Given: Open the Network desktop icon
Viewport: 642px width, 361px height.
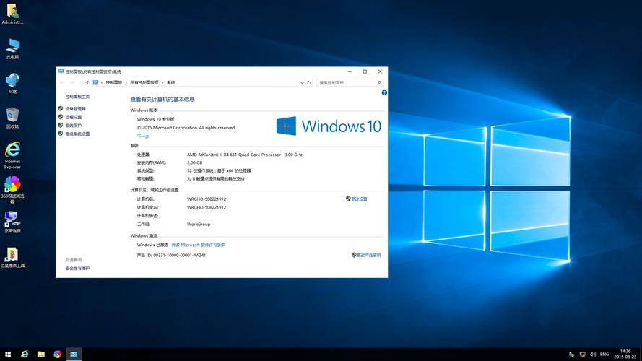Looking at the screenshot, I should point(12,84).
